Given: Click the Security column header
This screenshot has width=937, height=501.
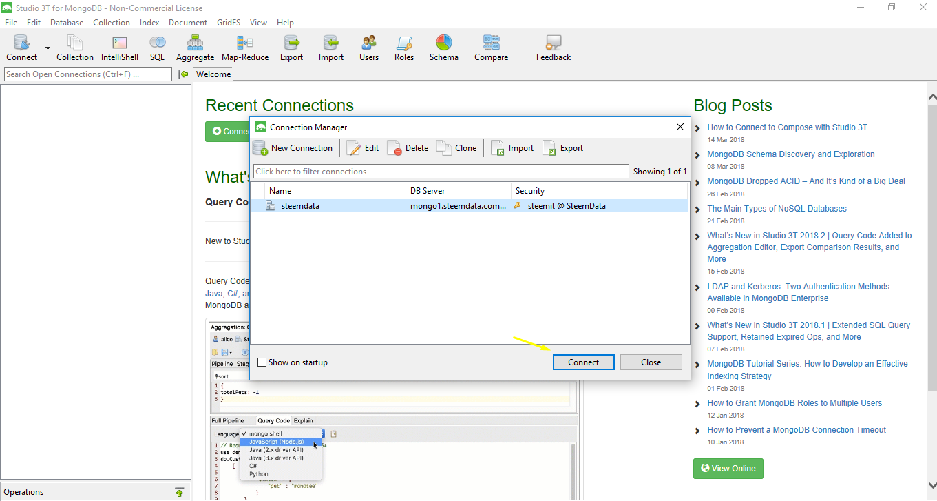Looking at the screenshot, I should (599, 191).
